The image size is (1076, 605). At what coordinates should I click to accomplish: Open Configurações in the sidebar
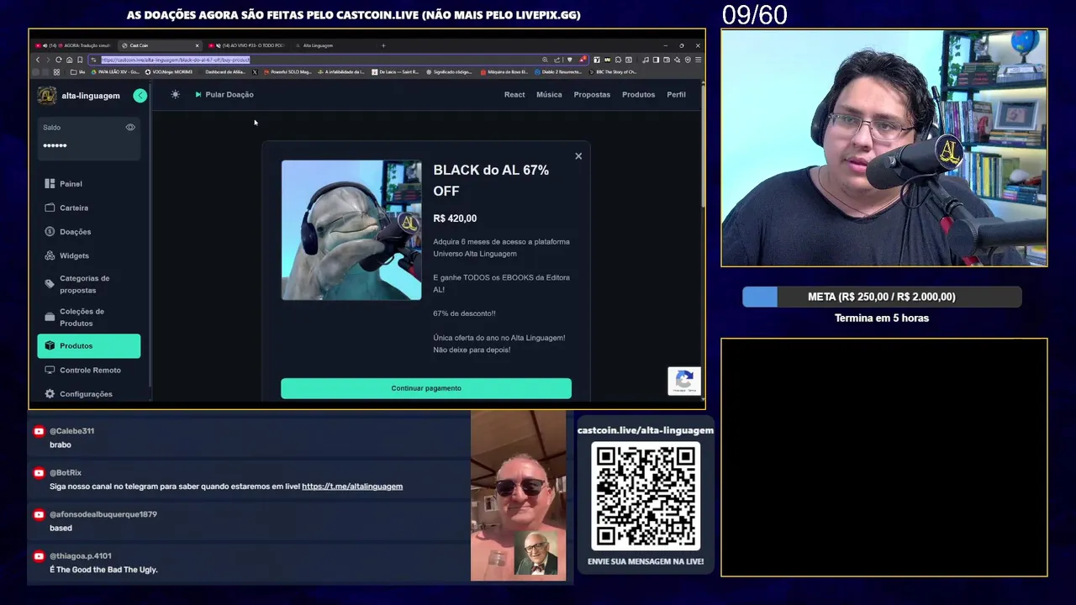coord(88,394)
